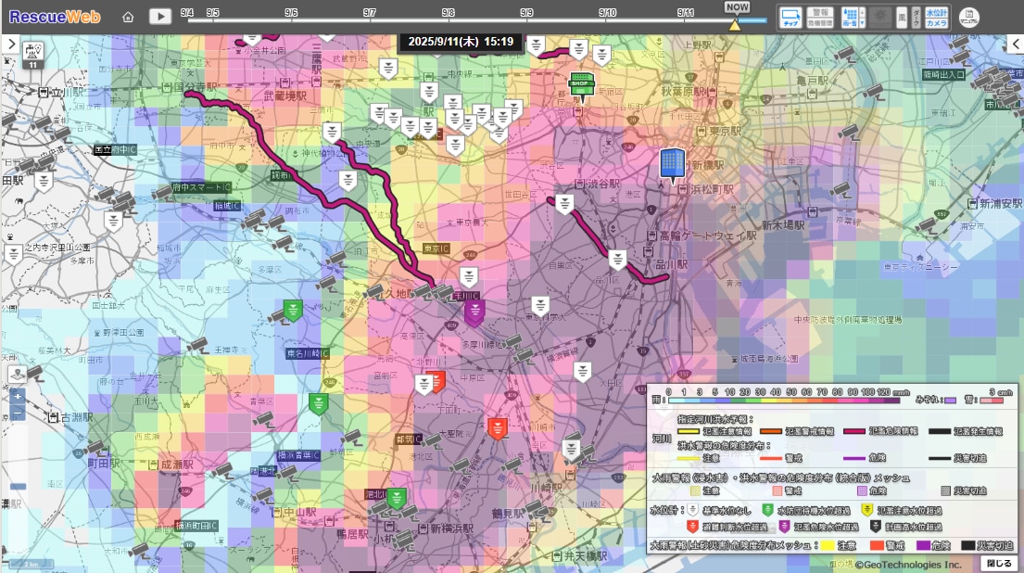Viewport: 1024px width, 573px height.
Task: Close the legend with 閉じる button
Action: 998,563
